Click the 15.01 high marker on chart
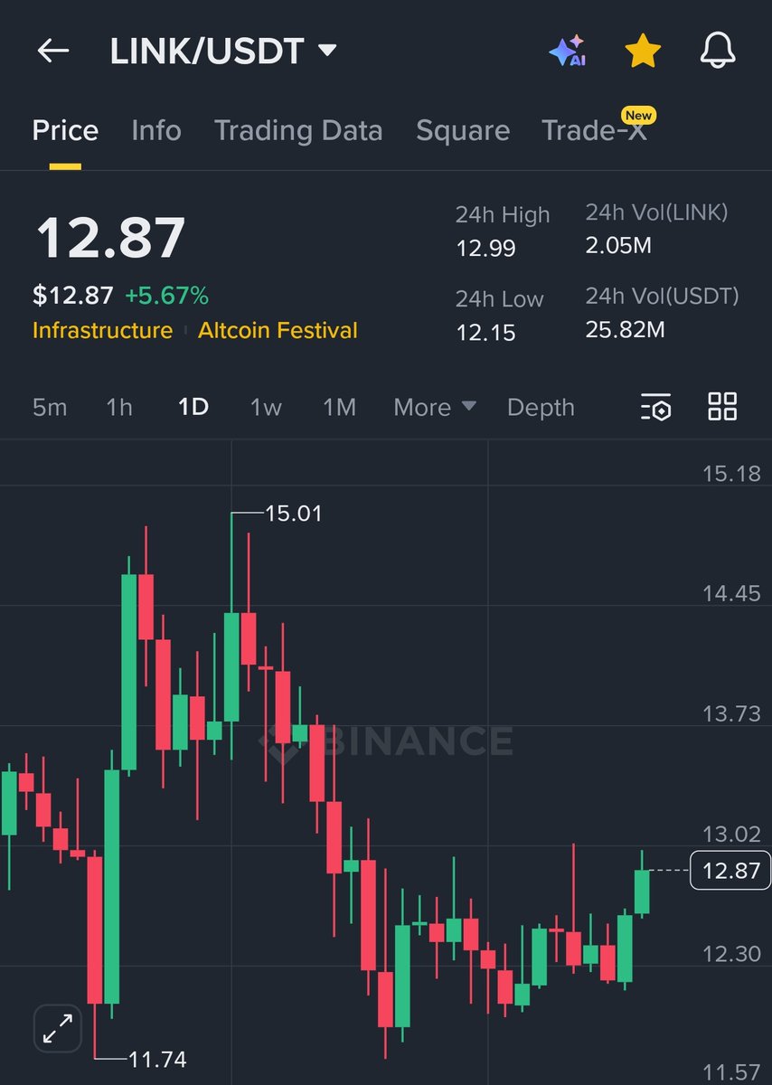 (293, 514)
